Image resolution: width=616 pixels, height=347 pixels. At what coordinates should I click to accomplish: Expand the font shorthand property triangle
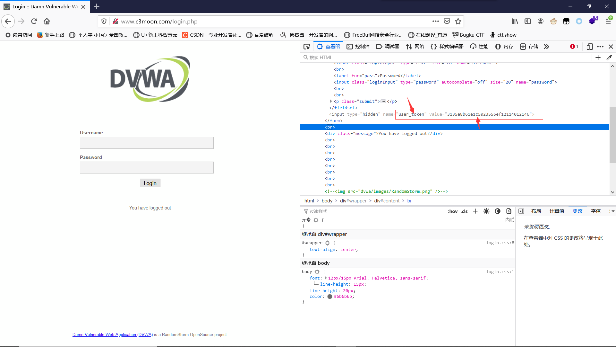(x=325, y=278)
